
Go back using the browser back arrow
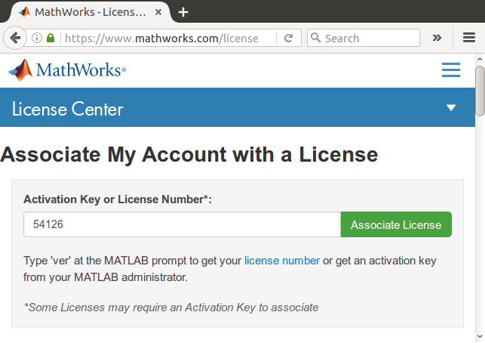[x=14, y=38]
